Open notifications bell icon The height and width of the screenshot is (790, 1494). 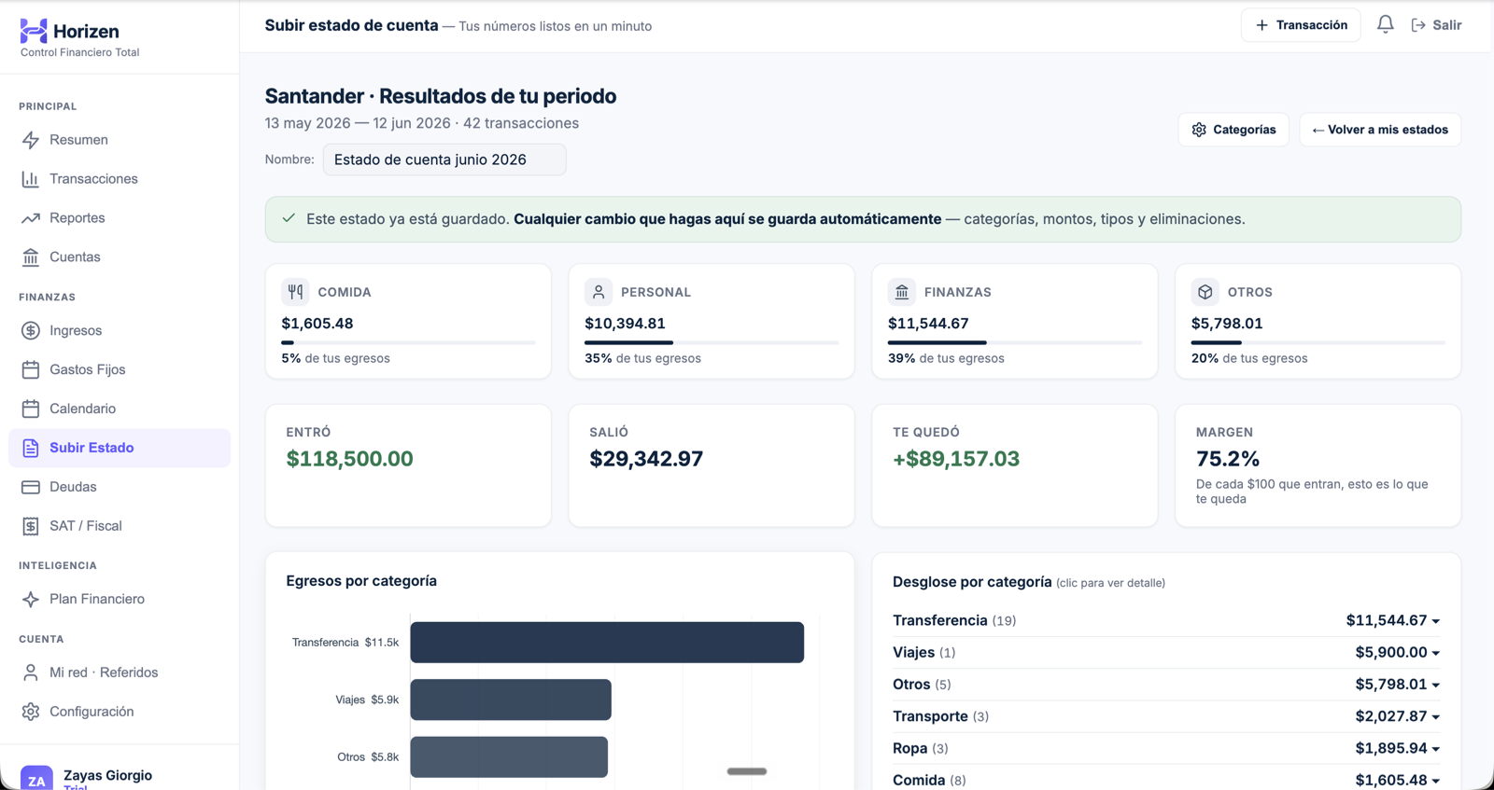pos(1386,24)
